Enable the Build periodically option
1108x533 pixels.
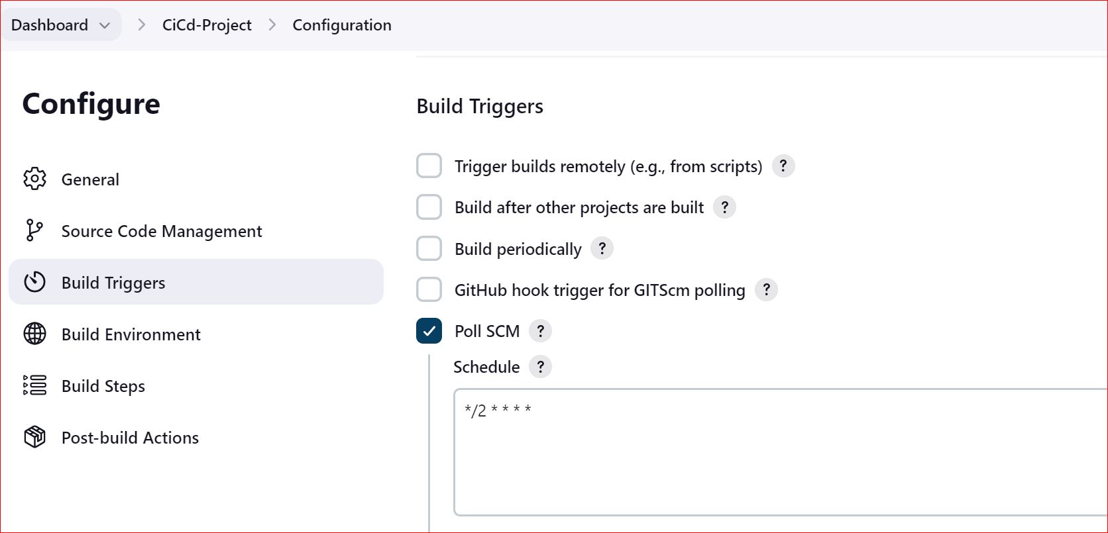[429, 248]
